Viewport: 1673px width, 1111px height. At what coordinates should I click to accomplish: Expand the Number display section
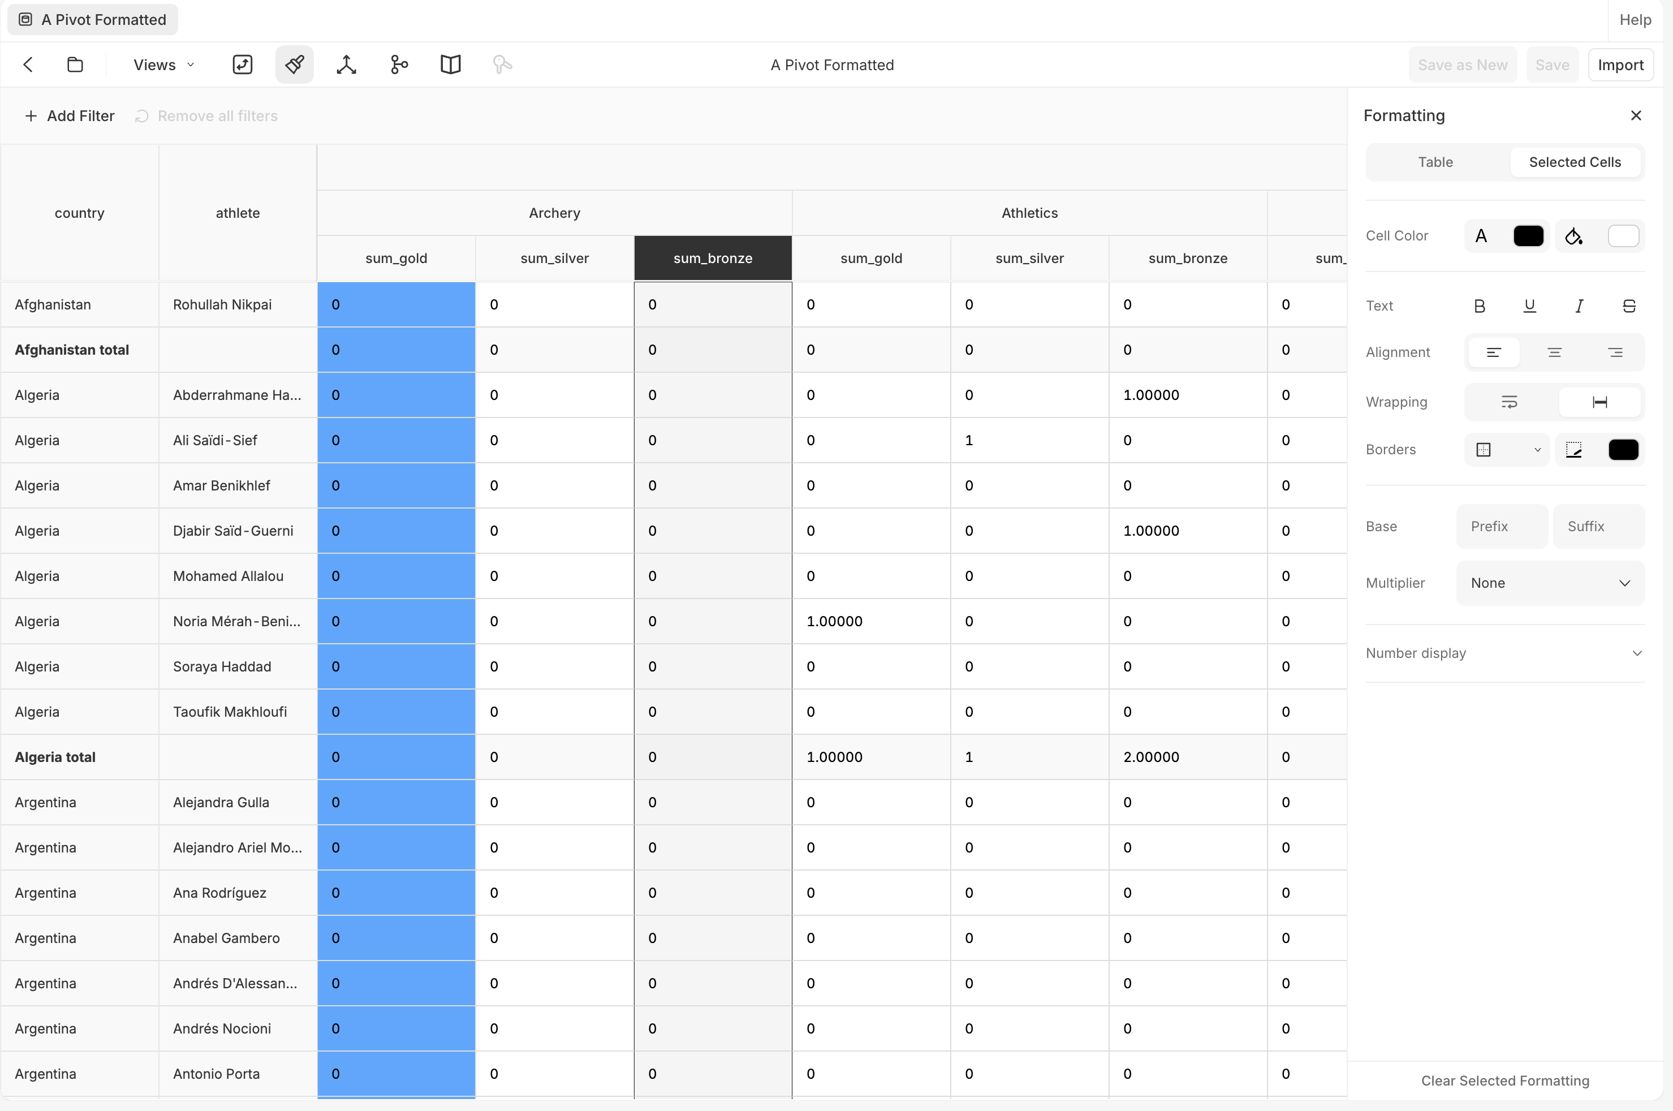pyautogui.click(x=1505, y=653)
